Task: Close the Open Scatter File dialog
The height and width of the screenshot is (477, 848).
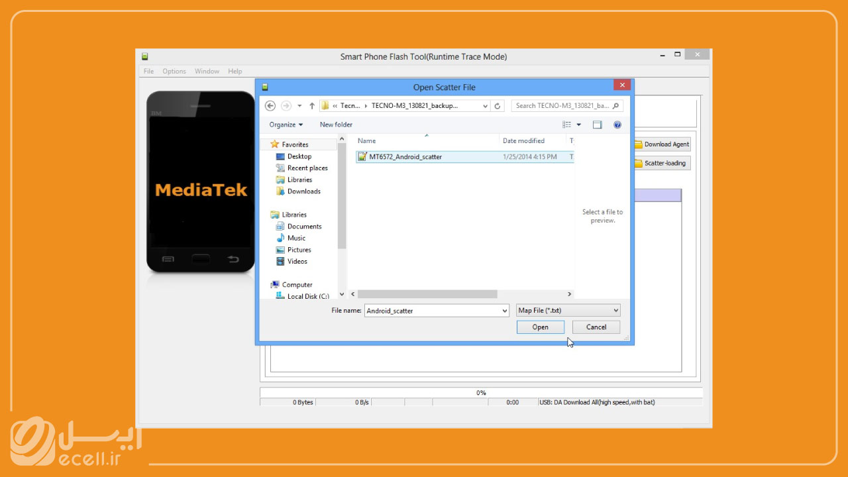Action: tap(621, 85)
